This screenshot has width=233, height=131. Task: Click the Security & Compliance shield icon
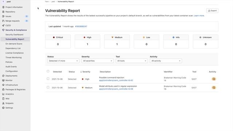[3, 30]
